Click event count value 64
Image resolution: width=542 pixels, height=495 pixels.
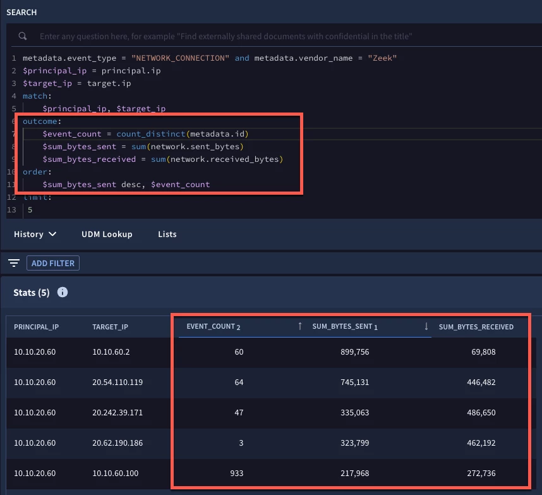pyautogui.click(x=239, y=382)
